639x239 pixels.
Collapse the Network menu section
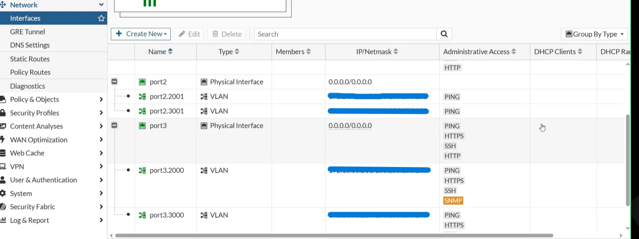101,5
